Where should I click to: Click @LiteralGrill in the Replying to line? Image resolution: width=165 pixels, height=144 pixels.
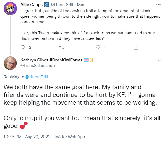click(36, 77)
